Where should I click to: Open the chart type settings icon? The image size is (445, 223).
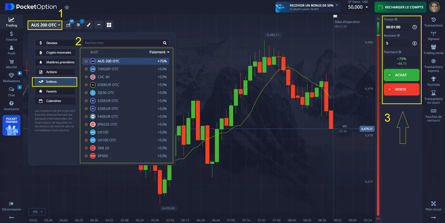(68, 25)
